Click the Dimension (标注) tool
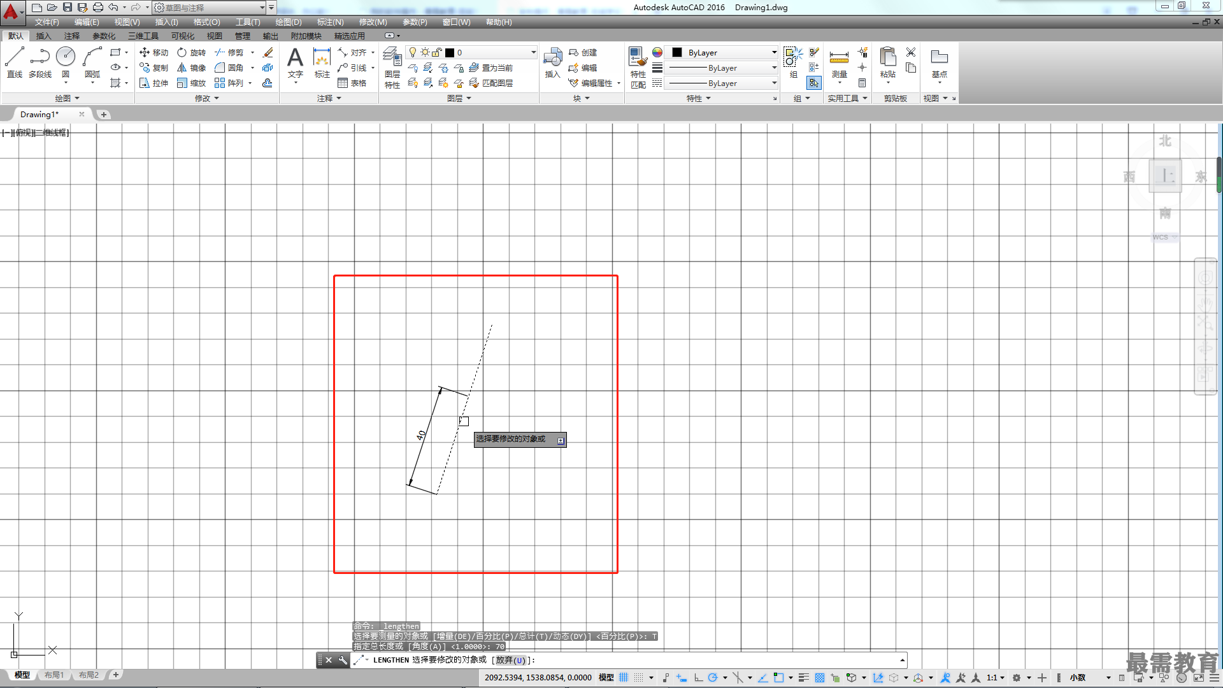 tap(322, 64)
